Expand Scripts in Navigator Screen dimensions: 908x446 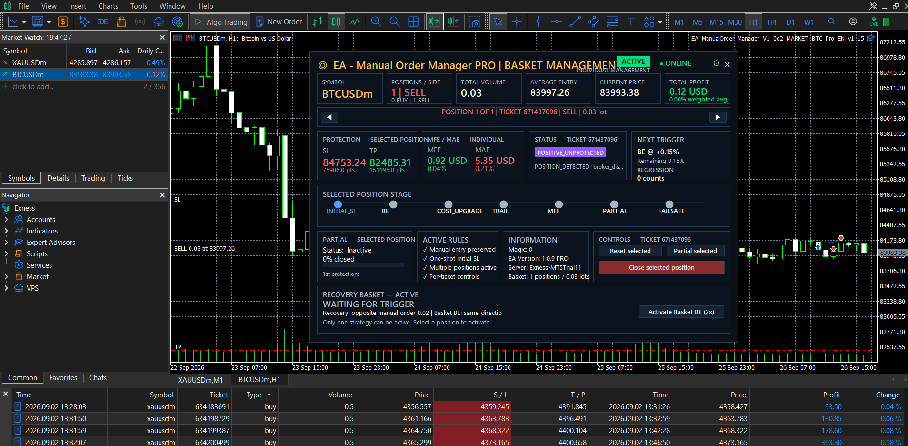[x=6, y=254]
